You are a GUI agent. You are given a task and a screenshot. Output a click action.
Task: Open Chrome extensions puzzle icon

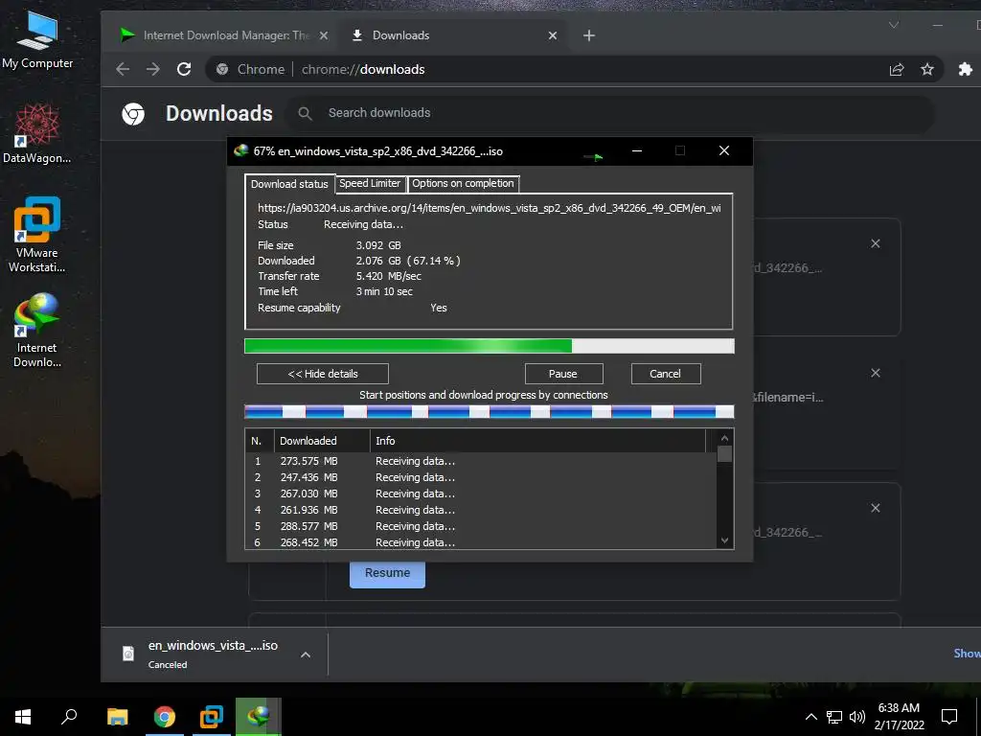pyautogui.click(x=966, y=69)
